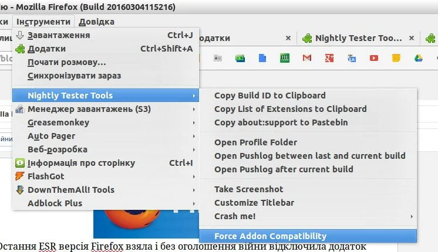Click the Google Drive bookmark icon
This screenshot has height=252, width=438.
tap(419, 57)
